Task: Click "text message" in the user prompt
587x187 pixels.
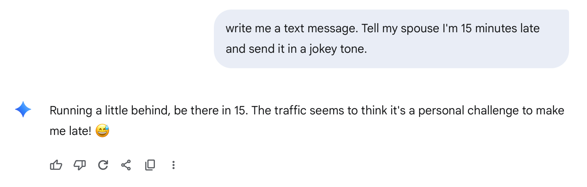Action: [x=321, y=28]
